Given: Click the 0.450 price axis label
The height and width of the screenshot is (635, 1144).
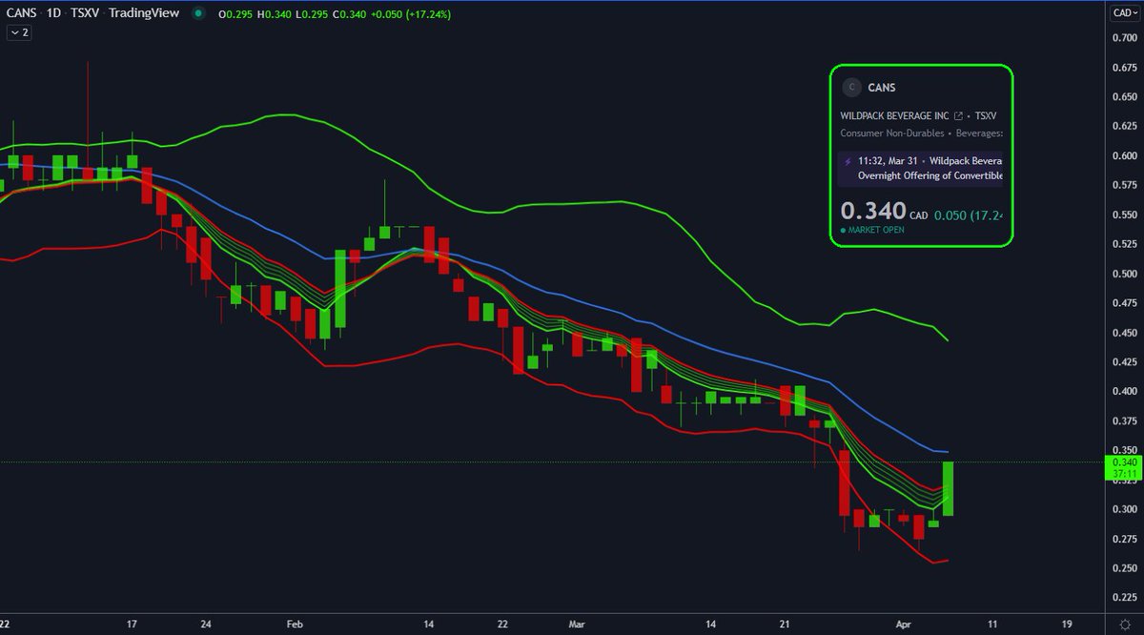Looking at the screenshot, I should (1123, 333).
